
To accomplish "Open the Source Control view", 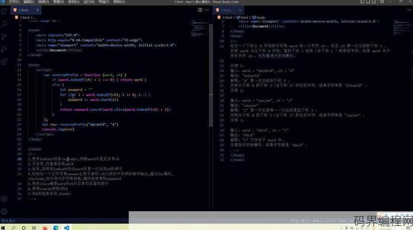I will click(x=4, y=37).
